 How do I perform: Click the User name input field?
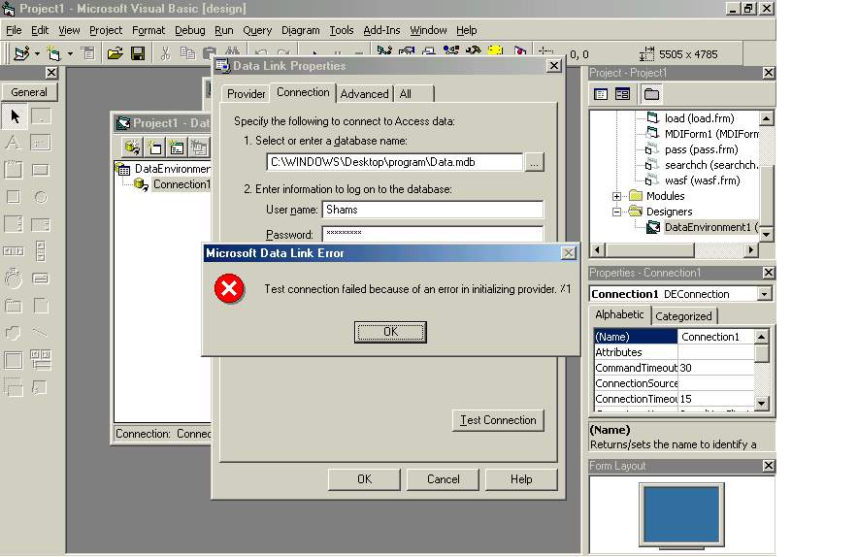(432, 210)
